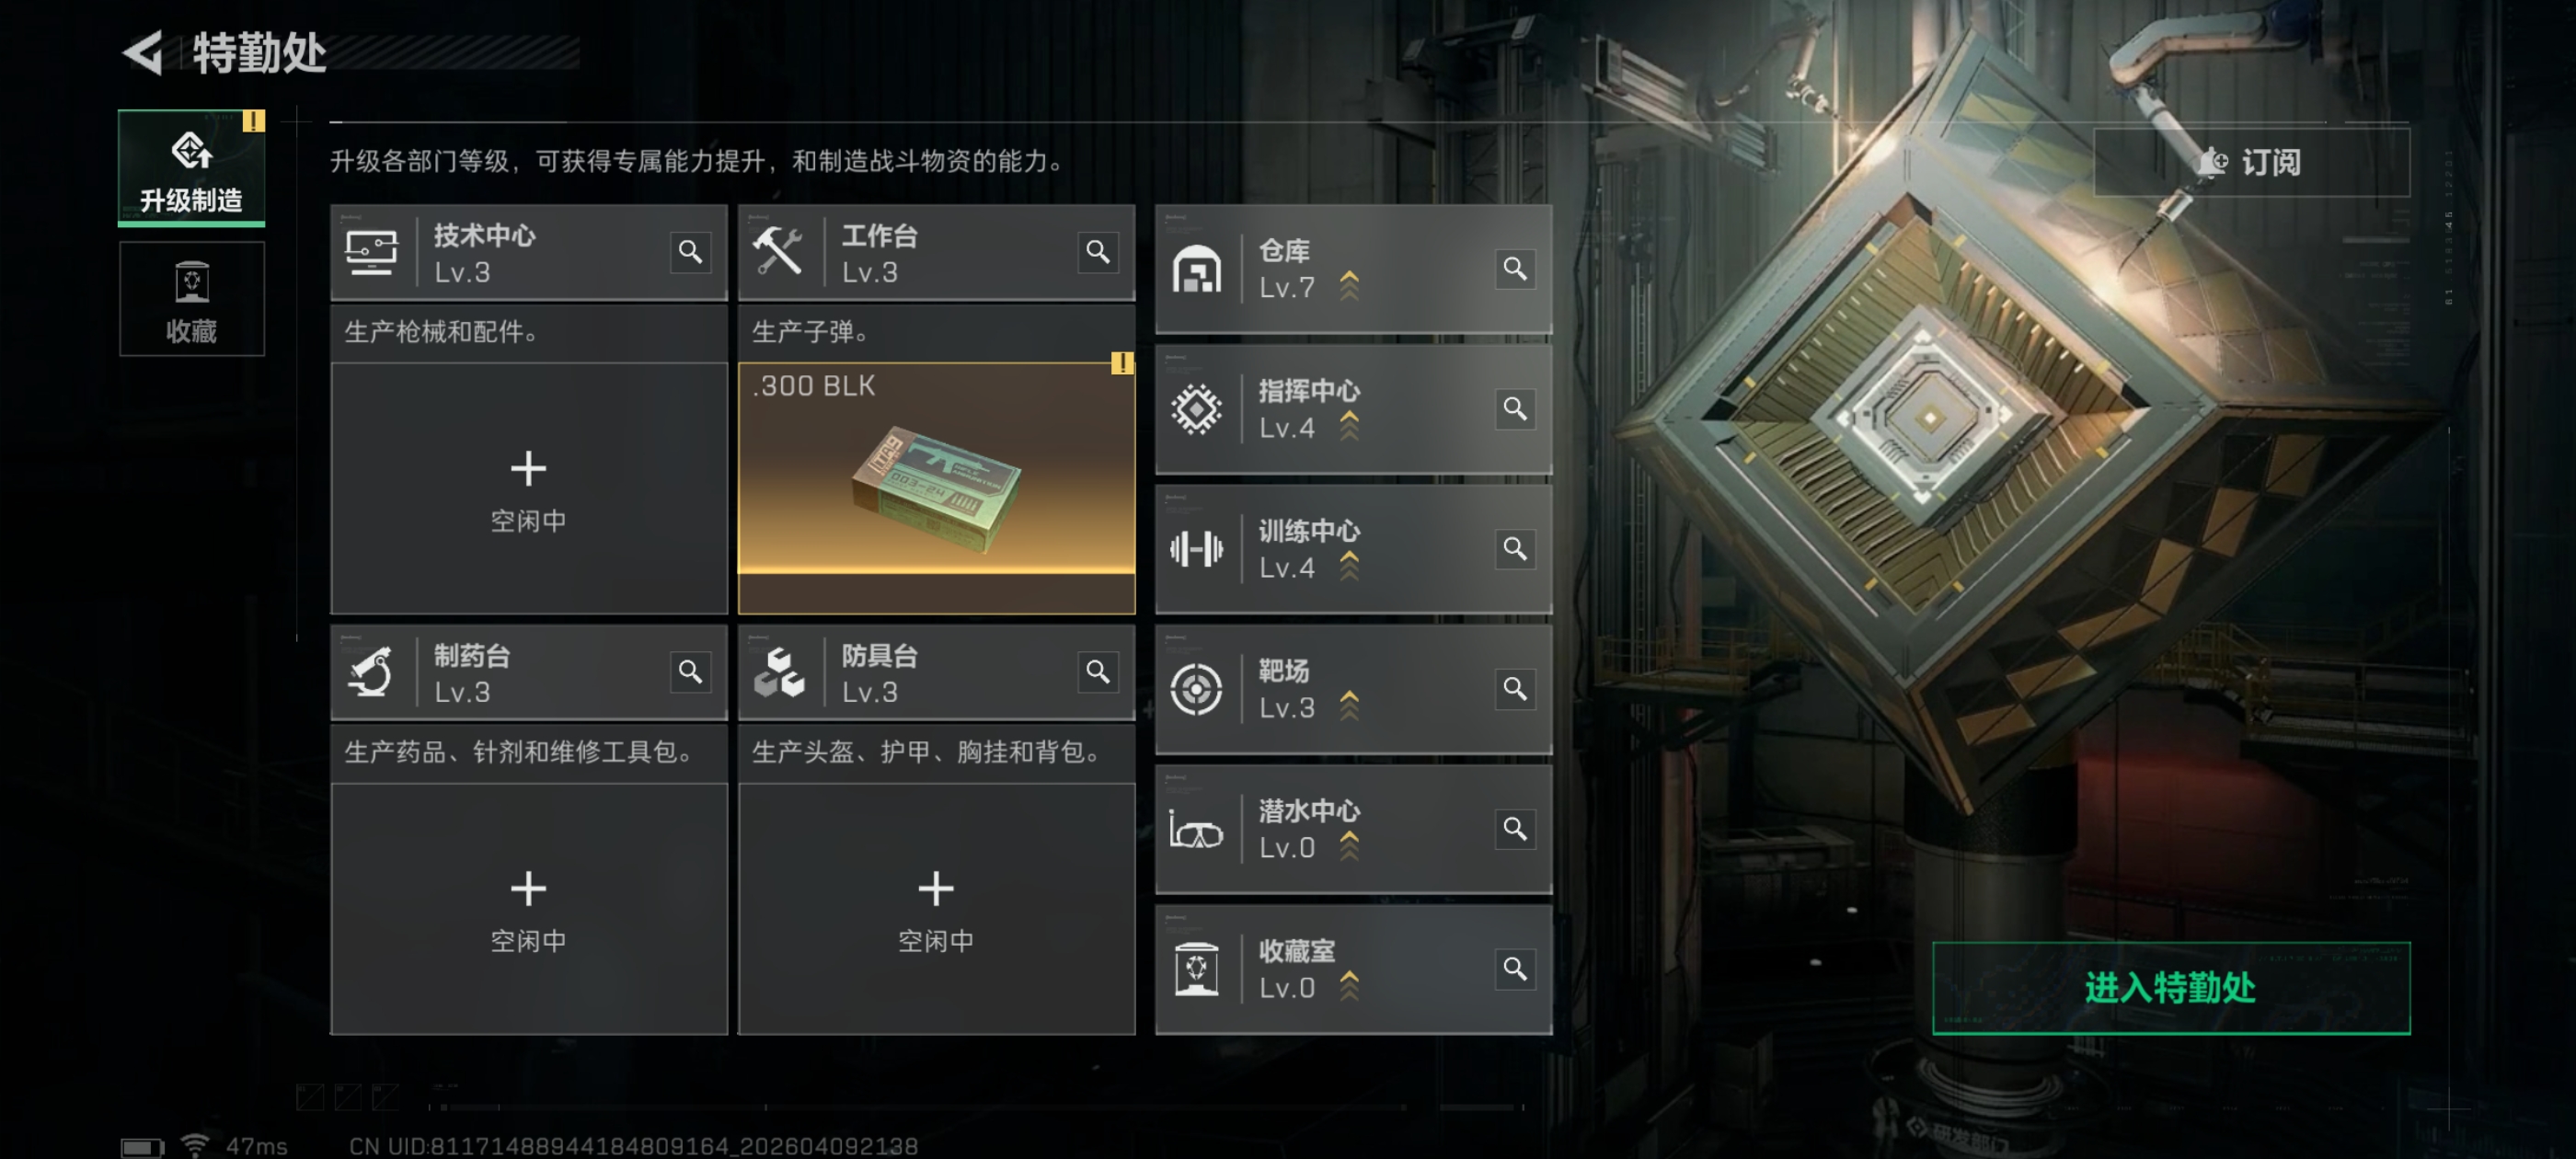Click the 进入特勤处 button

click(2171, 987)
